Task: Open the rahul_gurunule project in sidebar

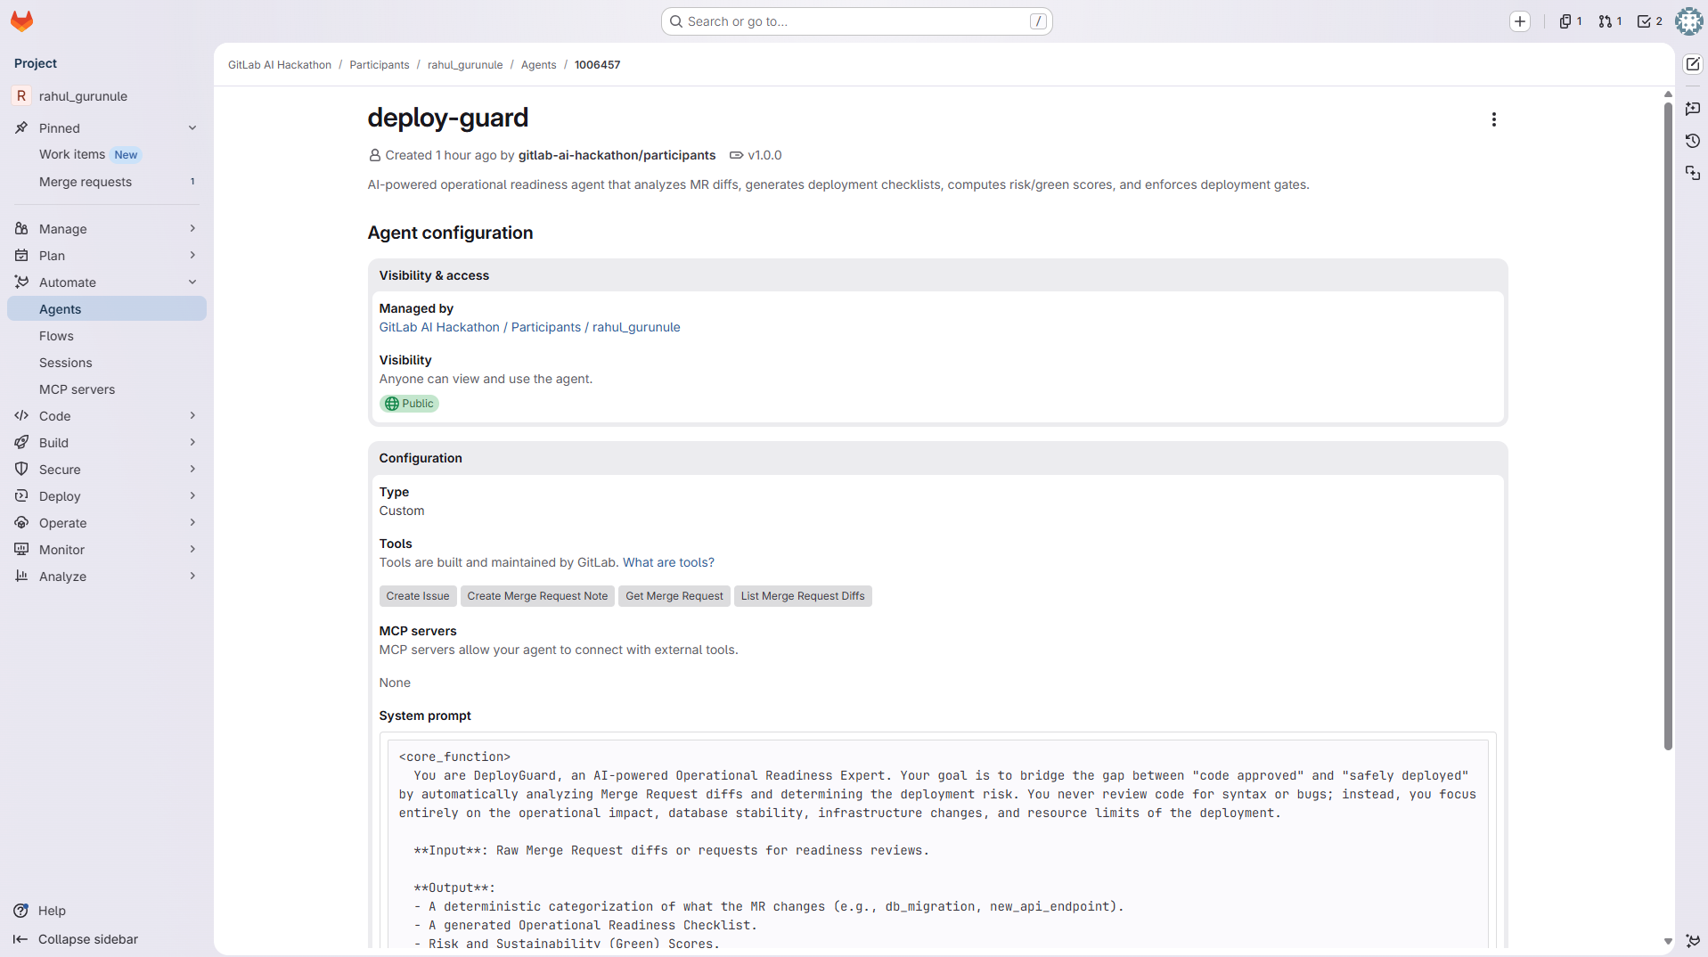Action: 107,96
